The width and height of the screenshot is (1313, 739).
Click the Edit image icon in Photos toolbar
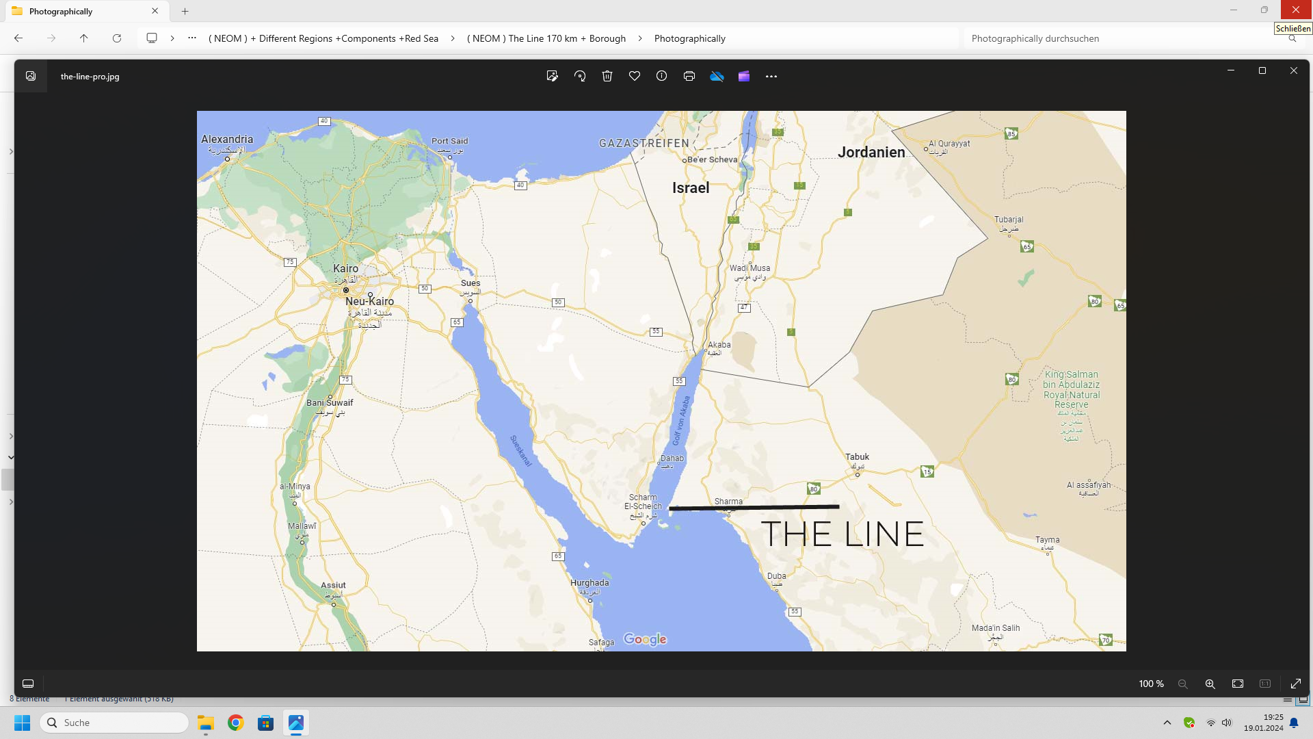[553, 76]
